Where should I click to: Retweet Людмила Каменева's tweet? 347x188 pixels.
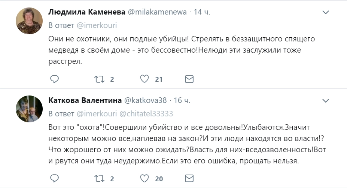(99, 79)
